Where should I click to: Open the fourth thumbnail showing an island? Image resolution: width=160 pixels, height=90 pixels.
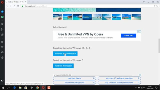[87, 17]
